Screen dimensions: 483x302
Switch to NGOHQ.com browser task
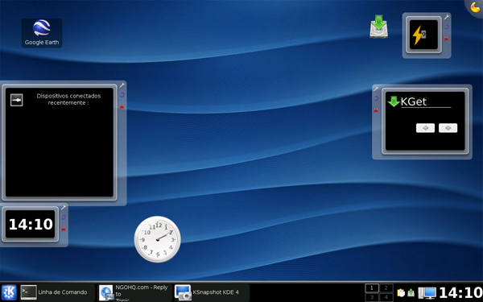tap(134, 292)
